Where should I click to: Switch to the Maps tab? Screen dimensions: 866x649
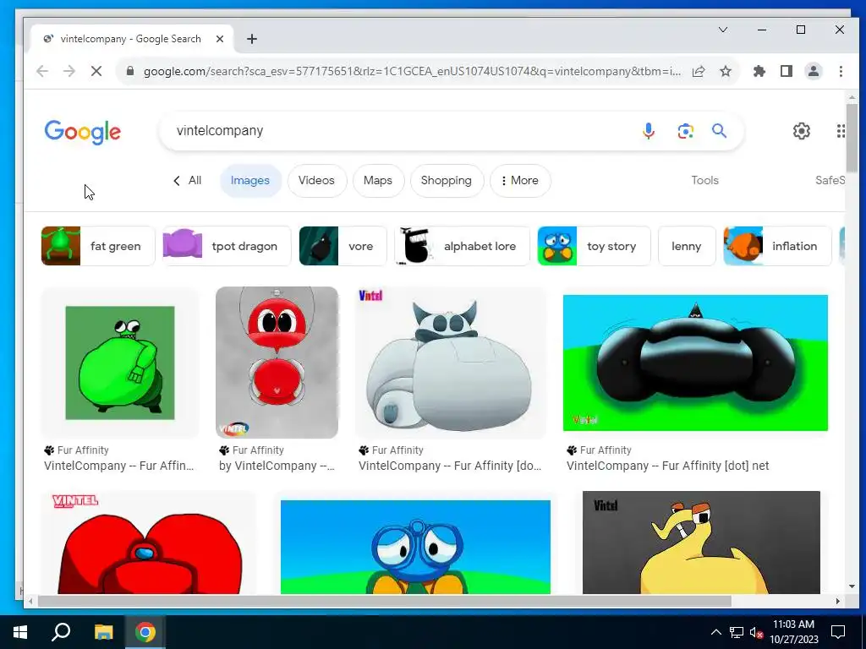378,181
